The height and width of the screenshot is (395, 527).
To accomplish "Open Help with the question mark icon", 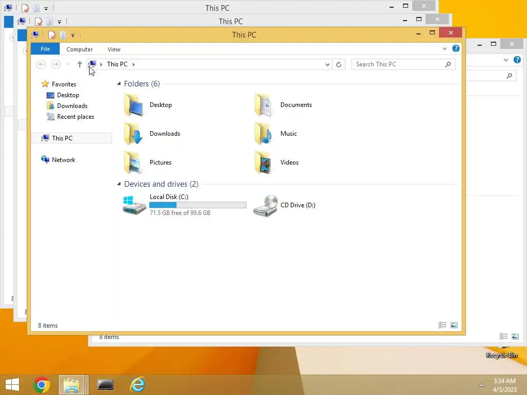I will (x=456, y=49).
